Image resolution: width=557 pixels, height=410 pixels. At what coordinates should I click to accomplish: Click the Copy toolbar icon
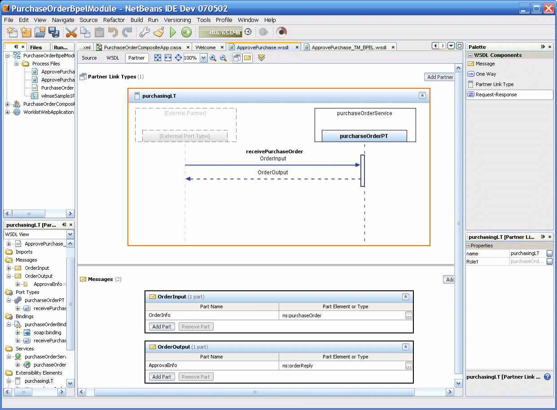click(85, 32)
